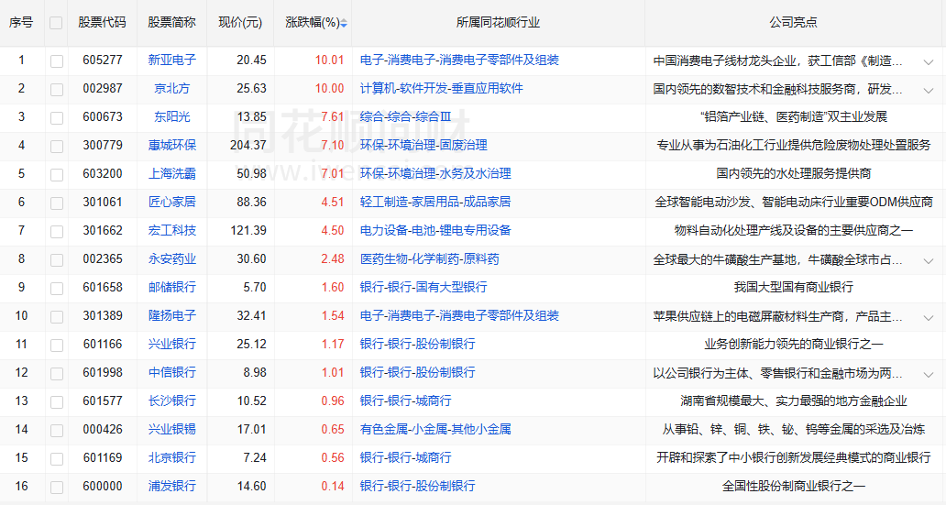Click the 所属同花顺行业 column header
The width and height of the screenshot is (946, 505).
point(498,22)
